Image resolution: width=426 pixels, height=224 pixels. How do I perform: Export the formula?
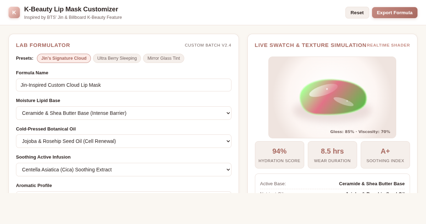[395, 12]
